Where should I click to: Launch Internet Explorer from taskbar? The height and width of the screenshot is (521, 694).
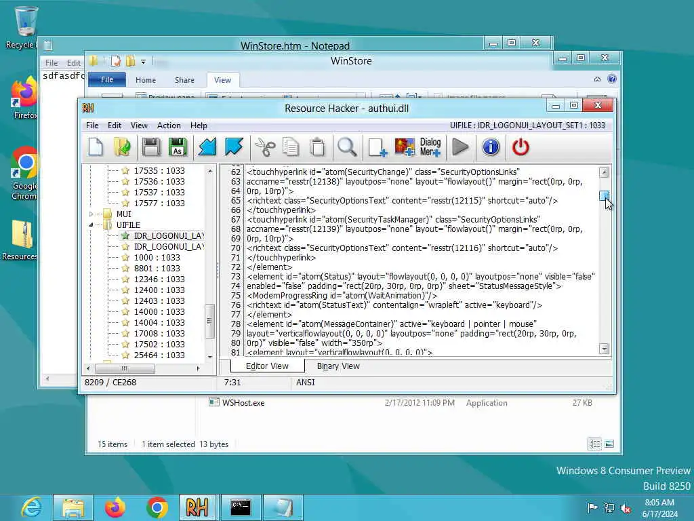tap(31, 507)
